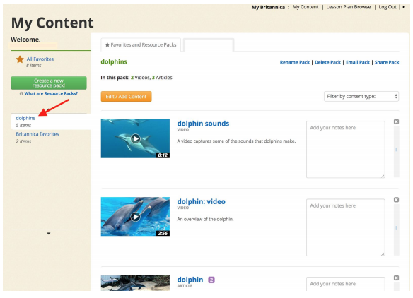413x298 pixels.
Task: Remove dolphin sounds from the pack
Action: coord(396,121)
